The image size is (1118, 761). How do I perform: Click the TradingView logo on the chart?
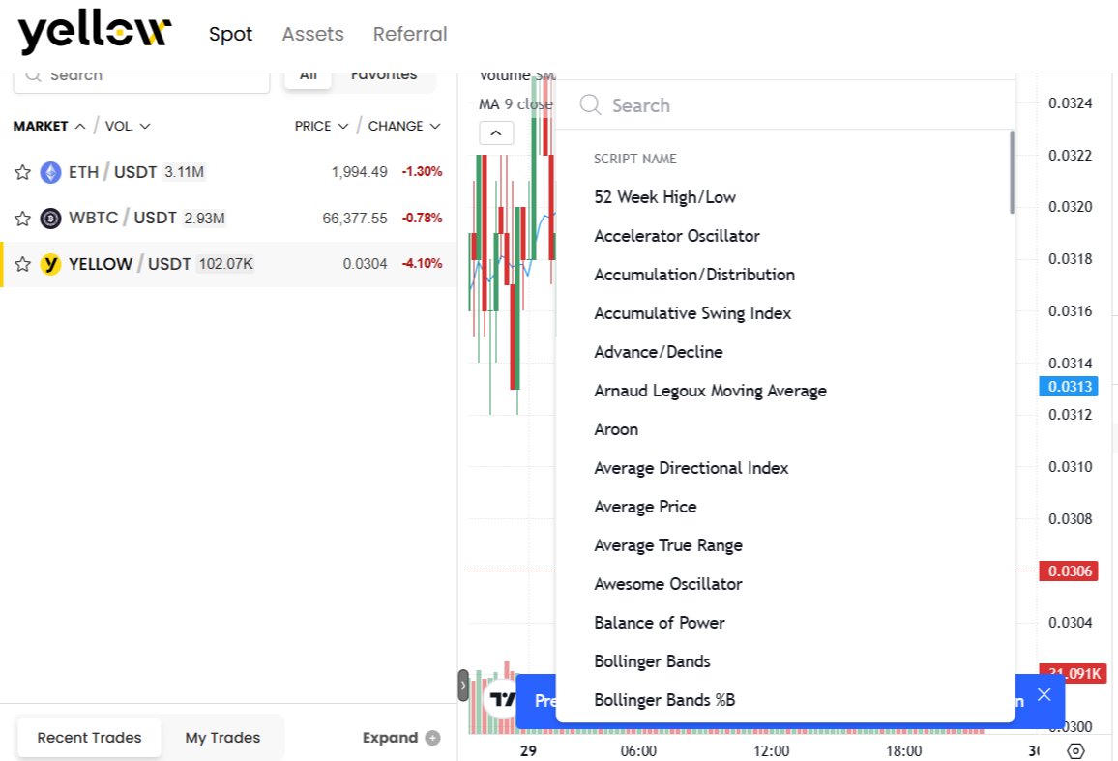[502, 700]
